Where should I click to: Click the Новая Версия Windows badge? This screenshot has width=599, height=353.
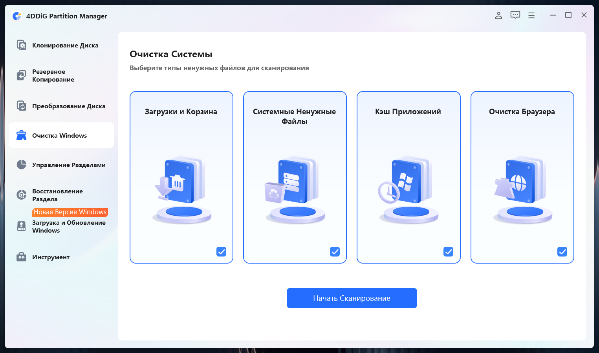70,212
